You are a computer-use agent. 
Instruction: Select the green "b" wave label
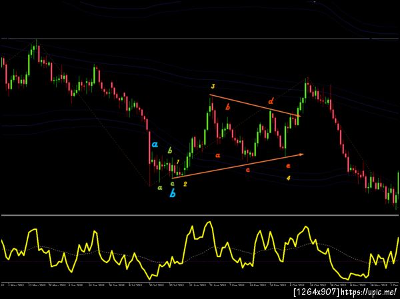pyautogui.click(x=169, y=150)
